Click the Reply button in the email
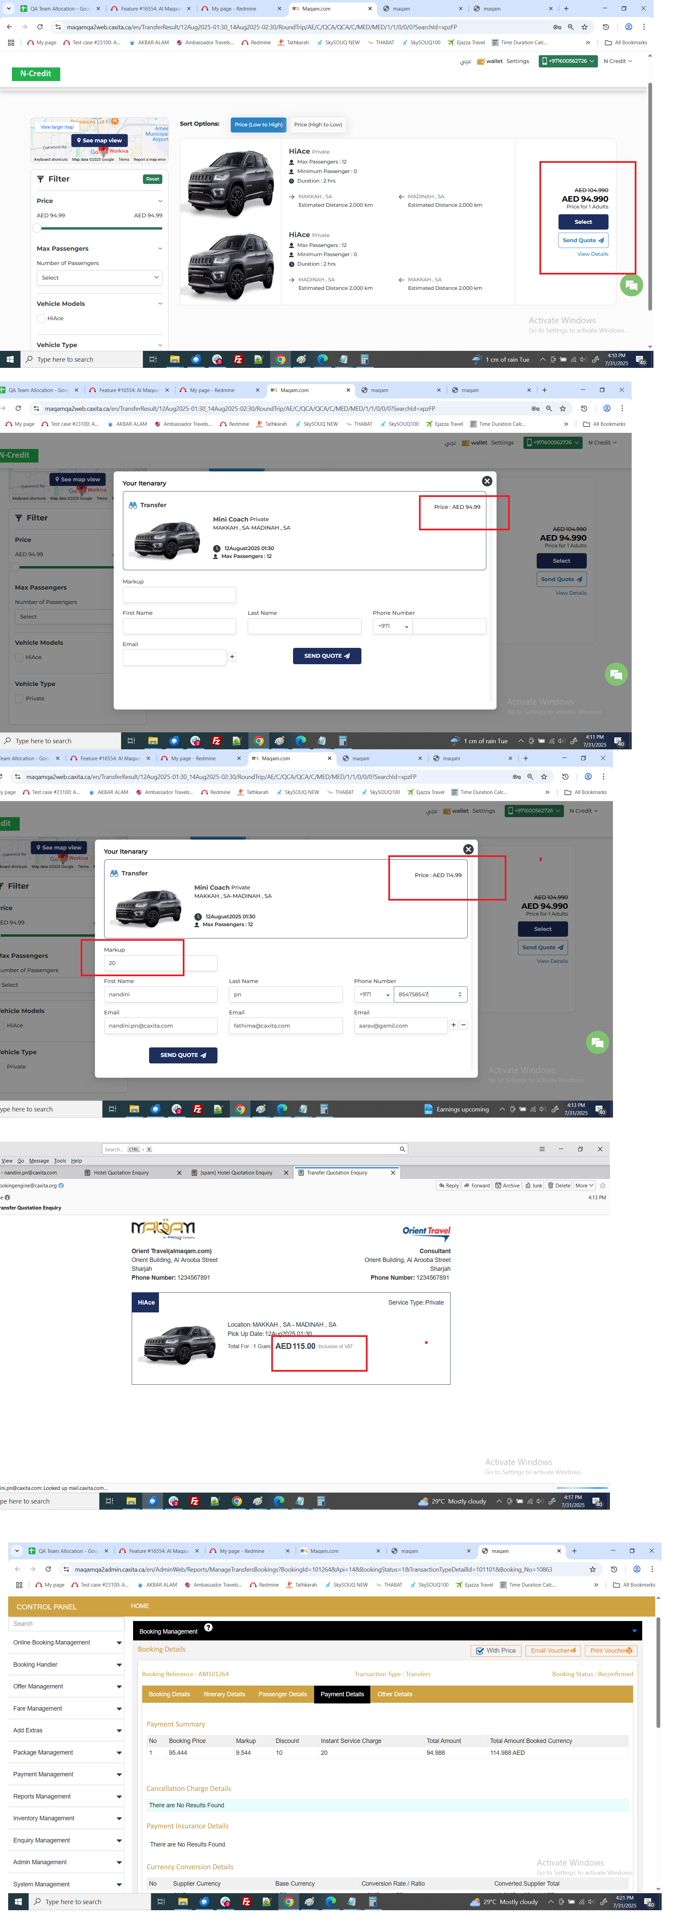The width and height of the screenshot is (697, 1932). pos(448,1186)
